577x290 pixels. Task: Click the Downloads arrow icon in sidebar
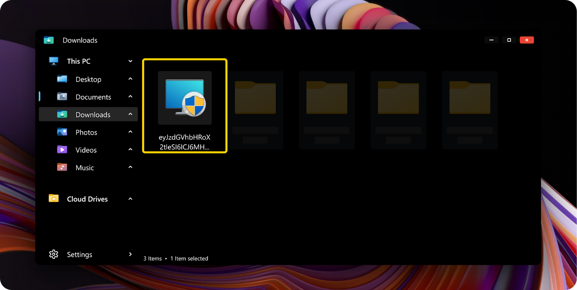click(x=62, y=114)
